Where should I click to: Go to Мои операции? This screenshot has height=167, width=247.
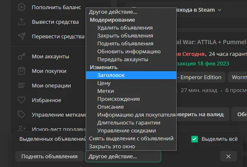click(x=51, y=86)
